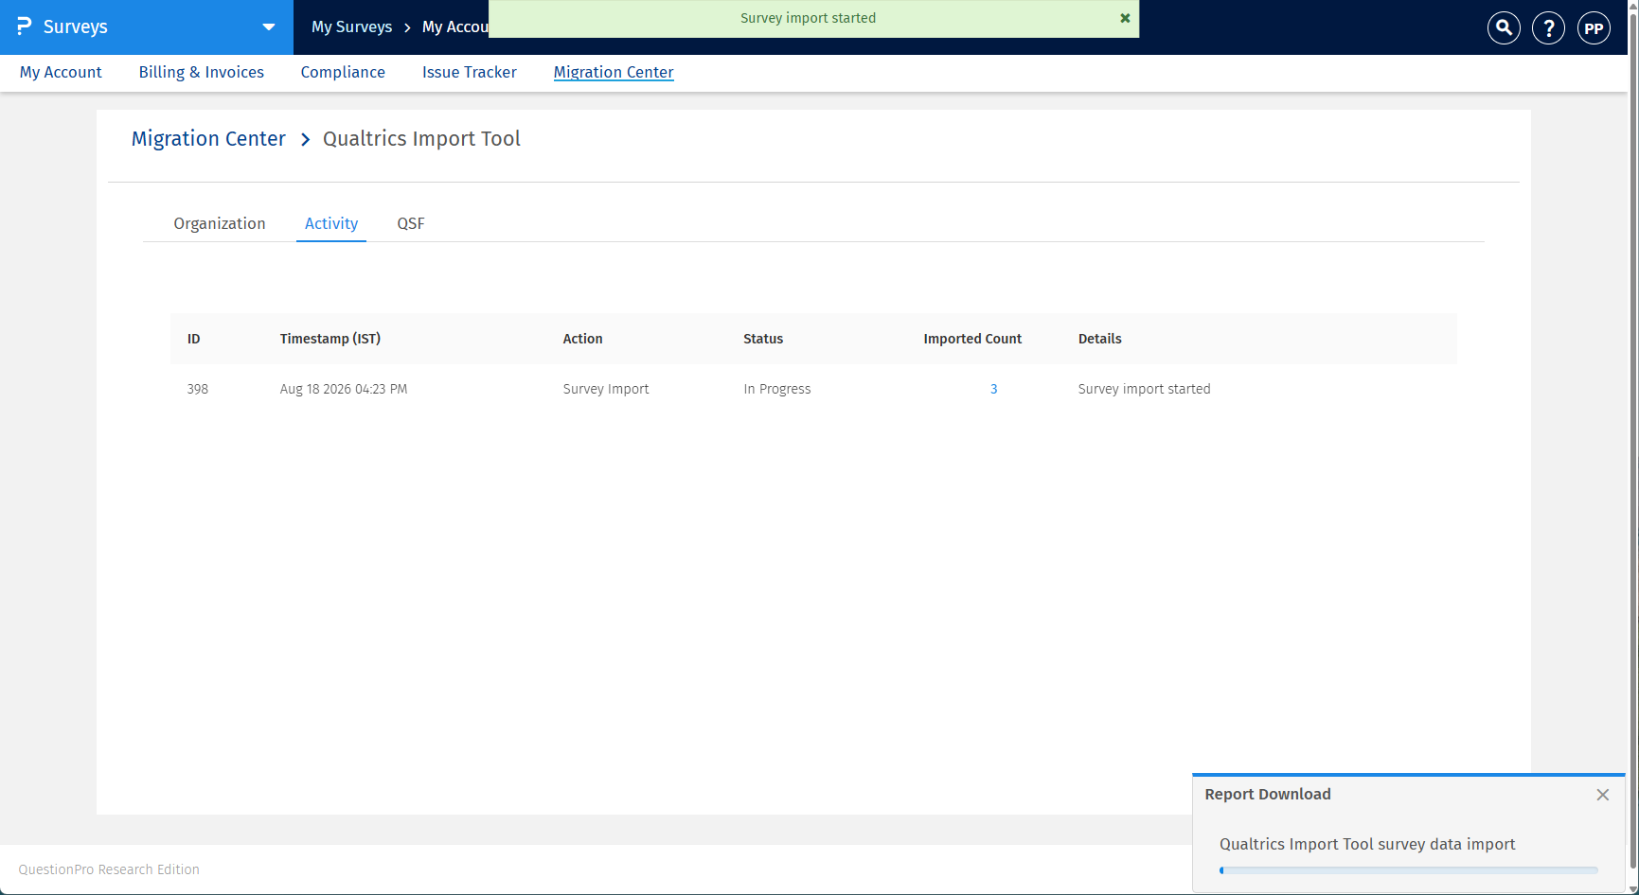Click the Timestamp (IST) column header
The width and height of the screenshot is (1639, 895).
[330, 339]
